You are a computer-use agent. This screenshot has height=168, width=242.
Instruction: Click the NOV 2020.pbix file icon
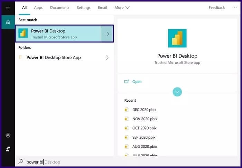click(127, 119)
